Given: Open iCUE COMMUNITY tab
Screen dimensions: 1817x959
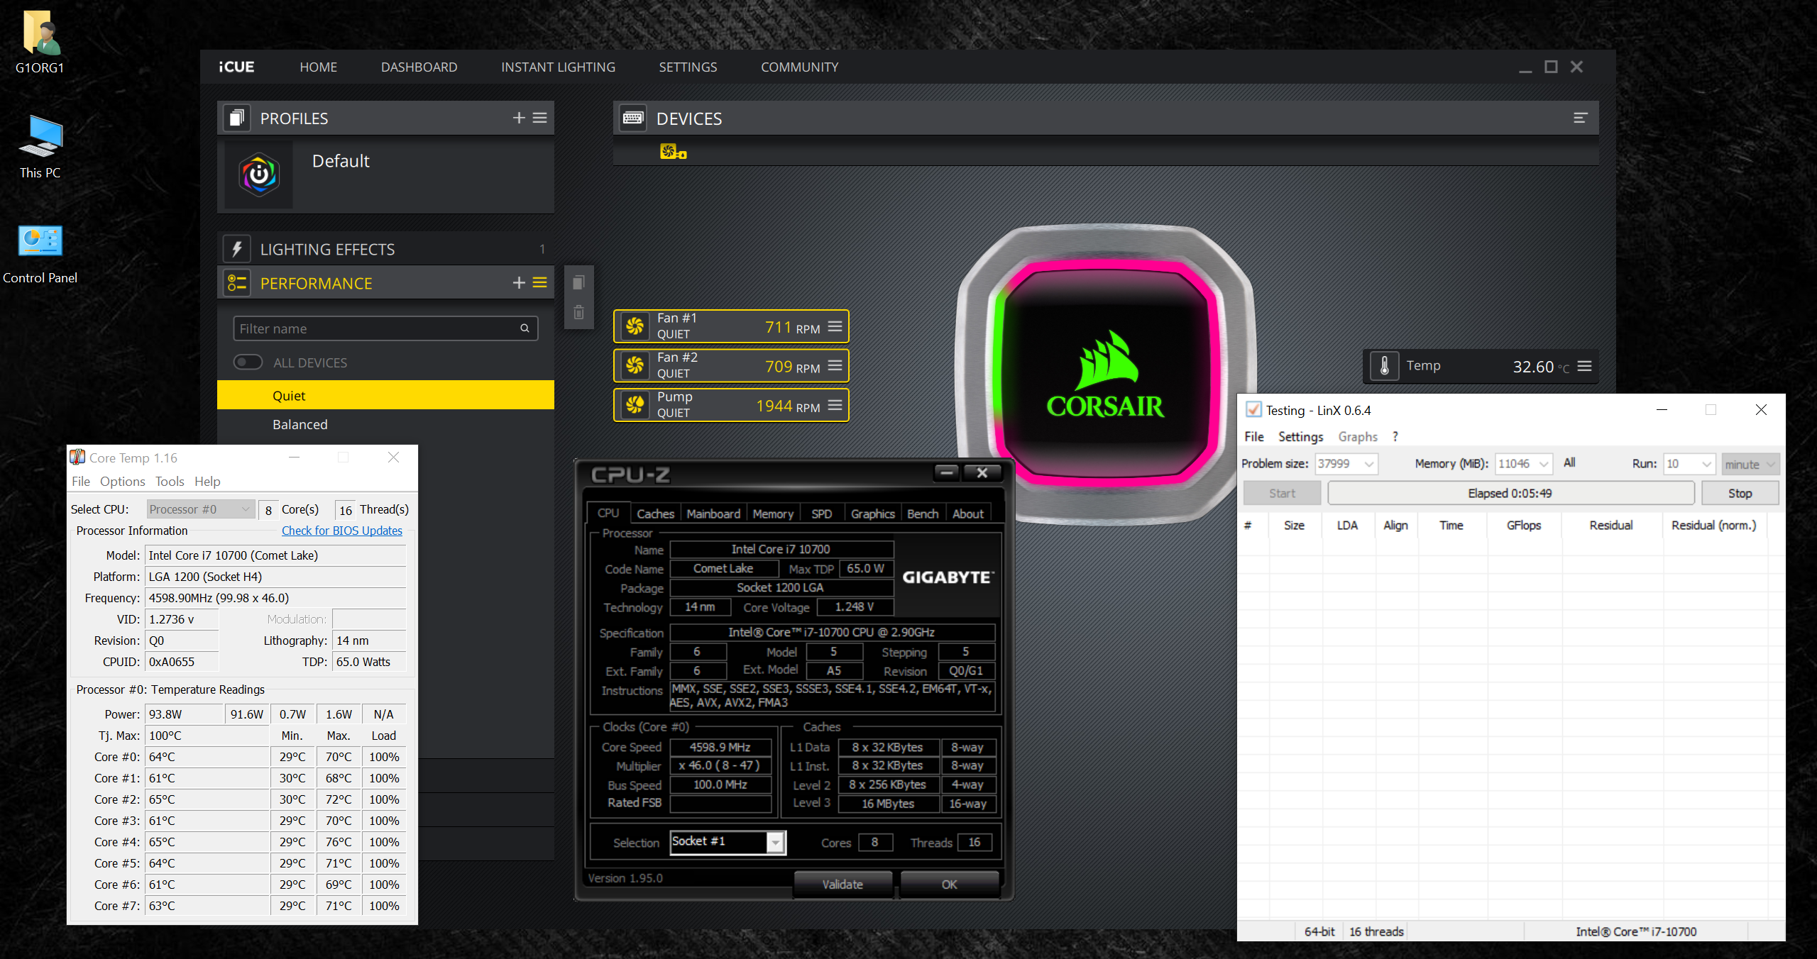Looking at the screenshot, I should (799, 67).
